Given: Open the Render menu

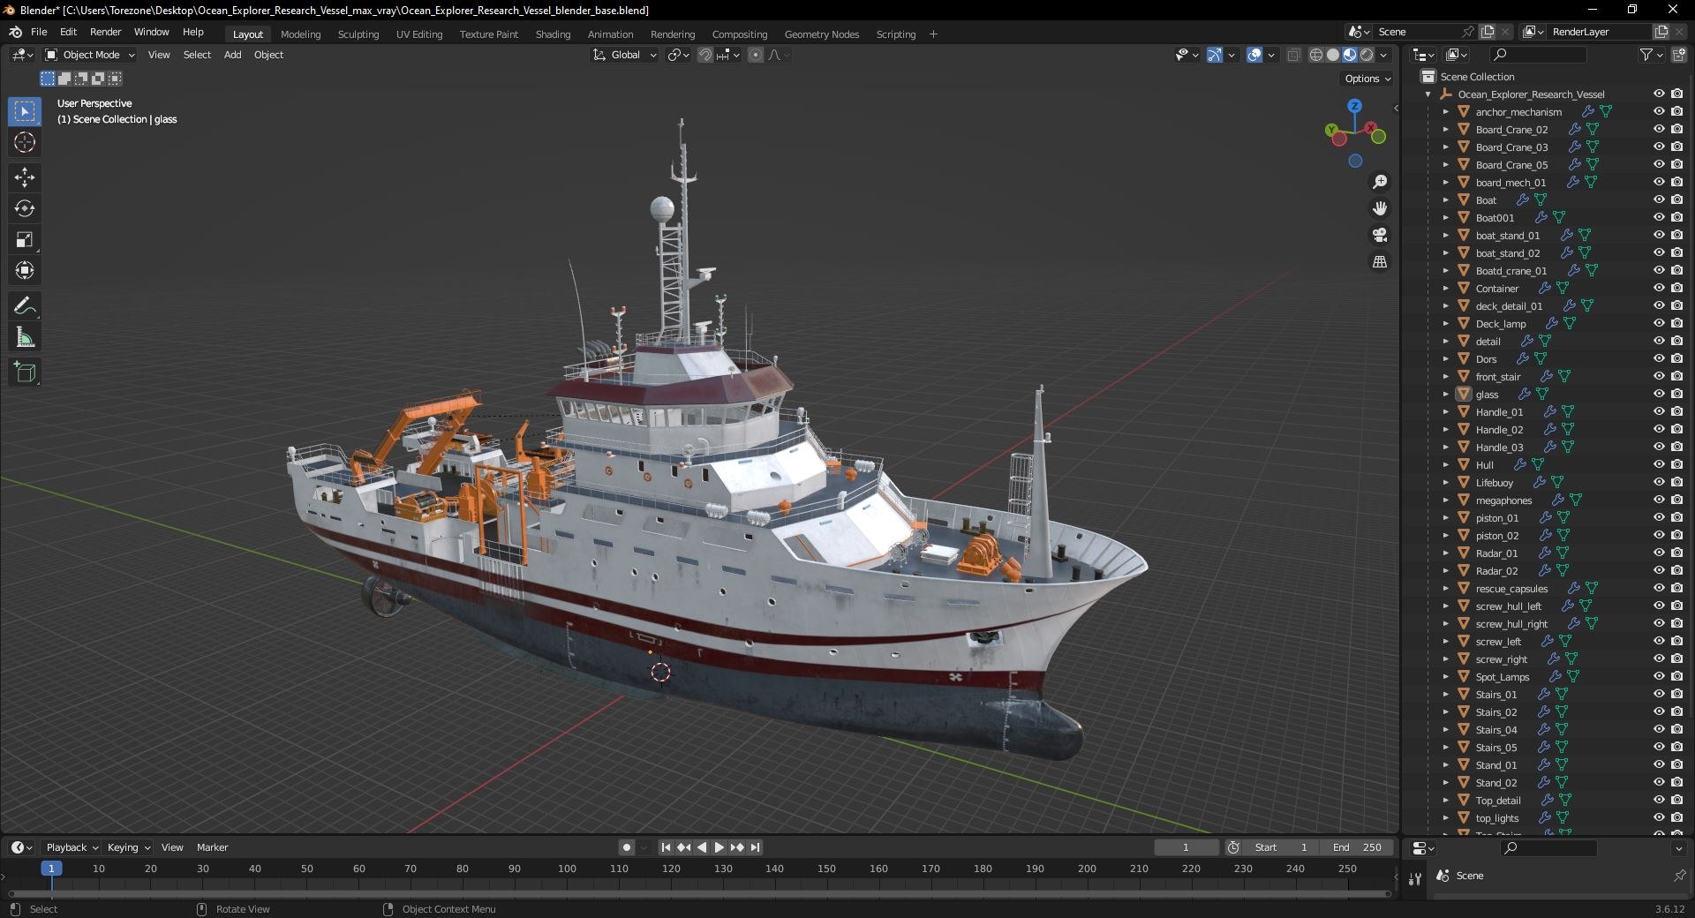Looking at the screenshot, I should tap(106, 32).
